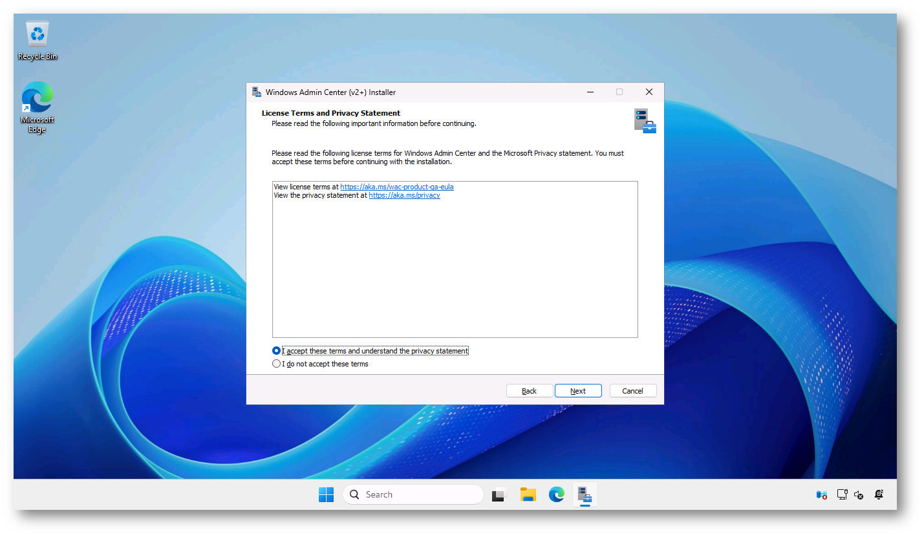924x537 pixels.
Task: Select the 'I accept these terms' radio button
Action: (x=277, y=350)
